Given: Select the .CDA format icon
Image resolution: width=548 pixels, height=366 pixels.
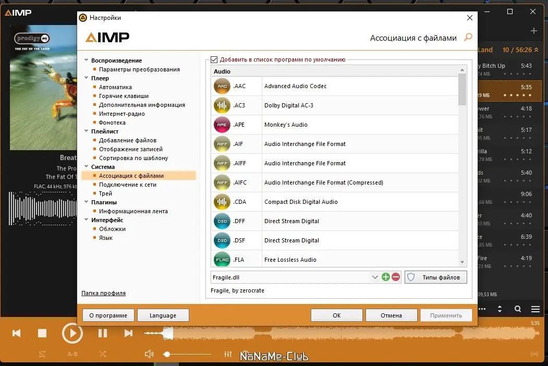Looking at the screenshot, I should (222, 202).
